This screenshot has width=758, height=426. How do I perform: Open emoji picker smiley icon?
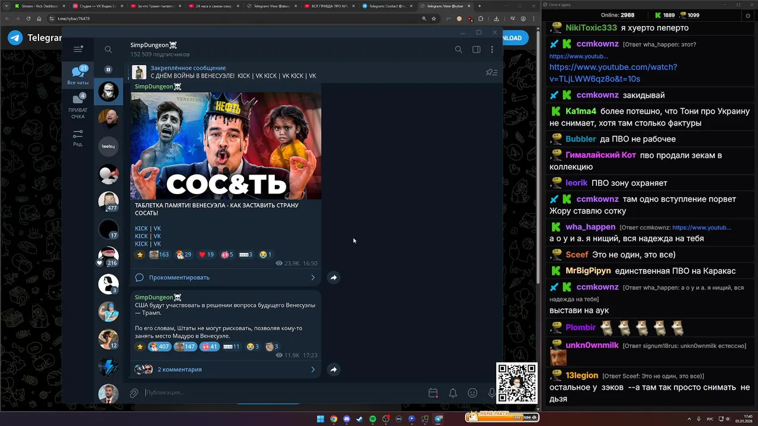[473, 393]
